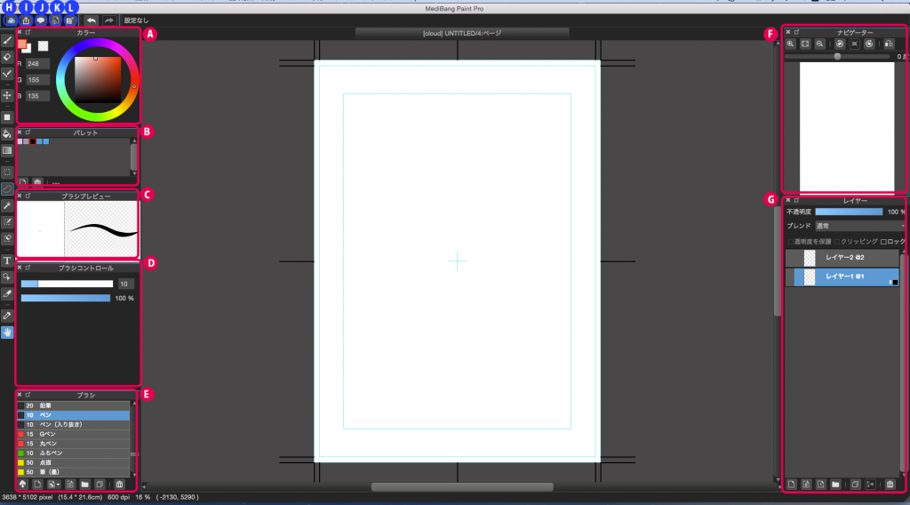Select the Bucket fill tool
This screenshot has height=505, width=910.
[7, 134]
